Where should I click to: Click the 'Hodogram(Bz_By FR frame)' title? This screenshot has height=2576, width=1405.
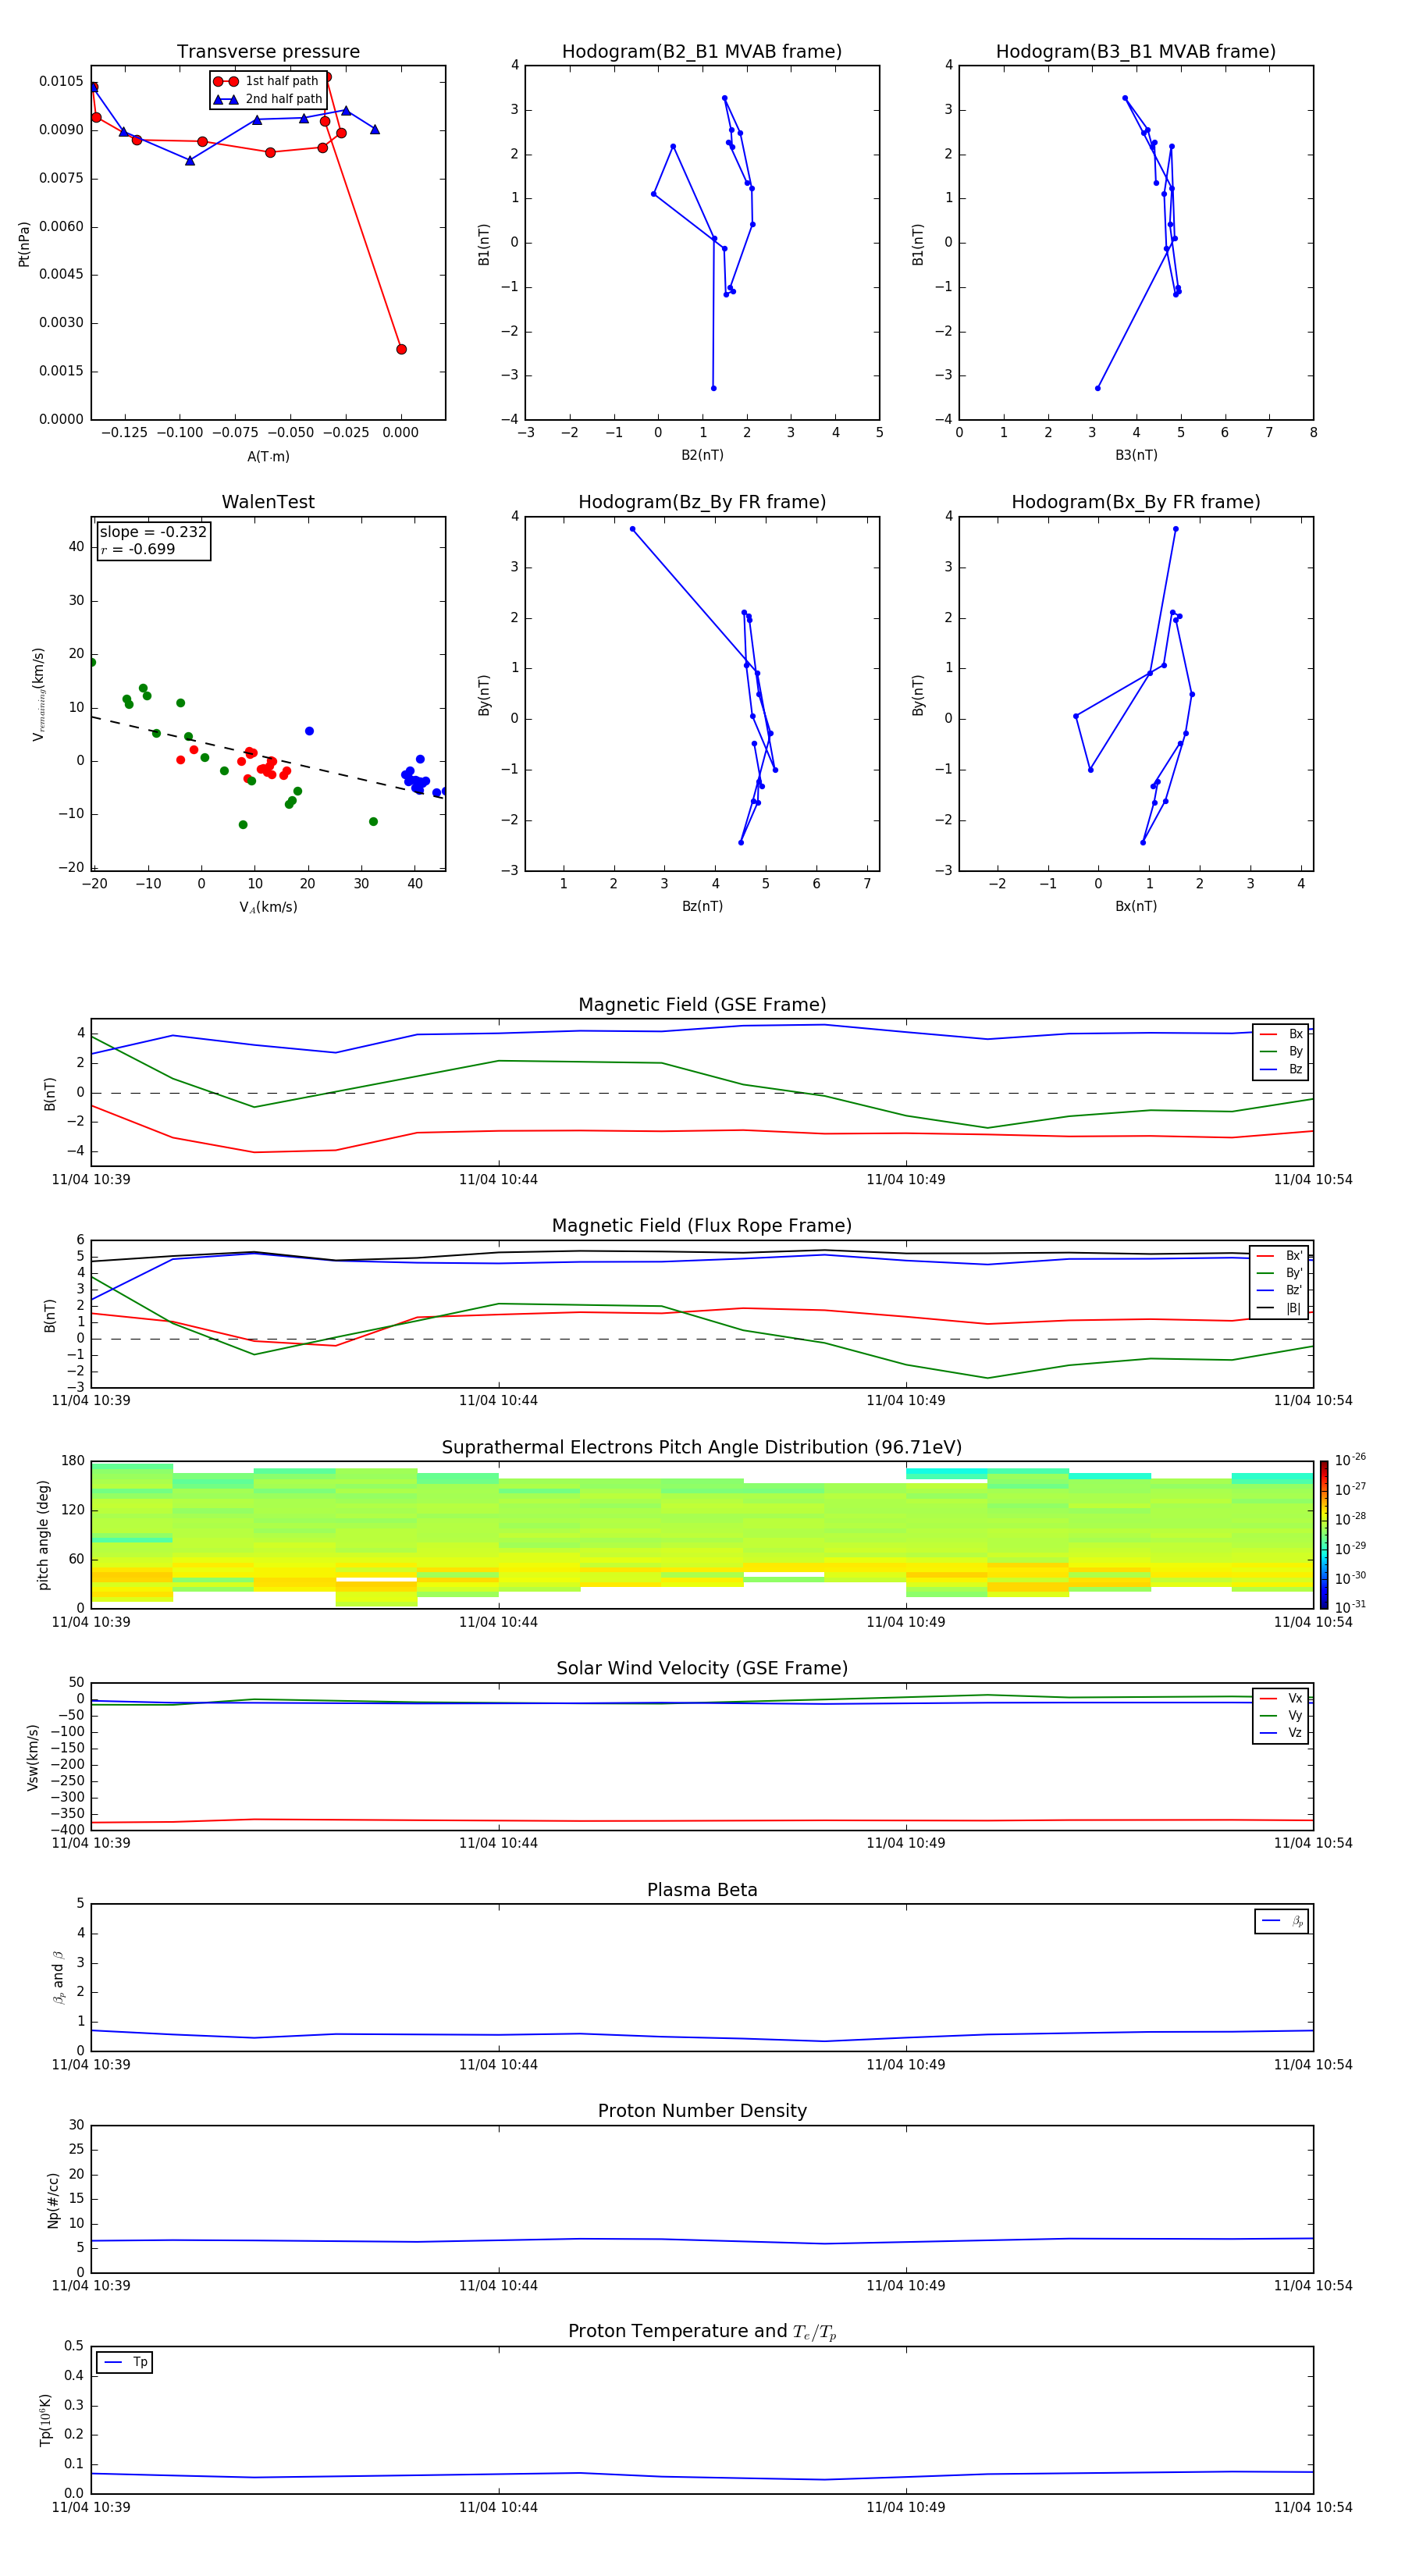pyautogui.click(x=702, y=502)
